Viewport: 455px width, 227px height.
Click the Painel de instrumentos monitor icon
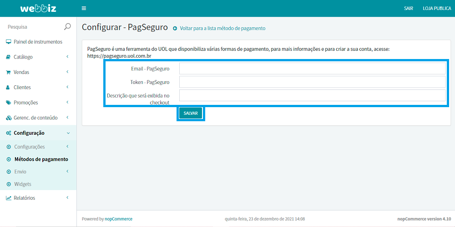8,42
